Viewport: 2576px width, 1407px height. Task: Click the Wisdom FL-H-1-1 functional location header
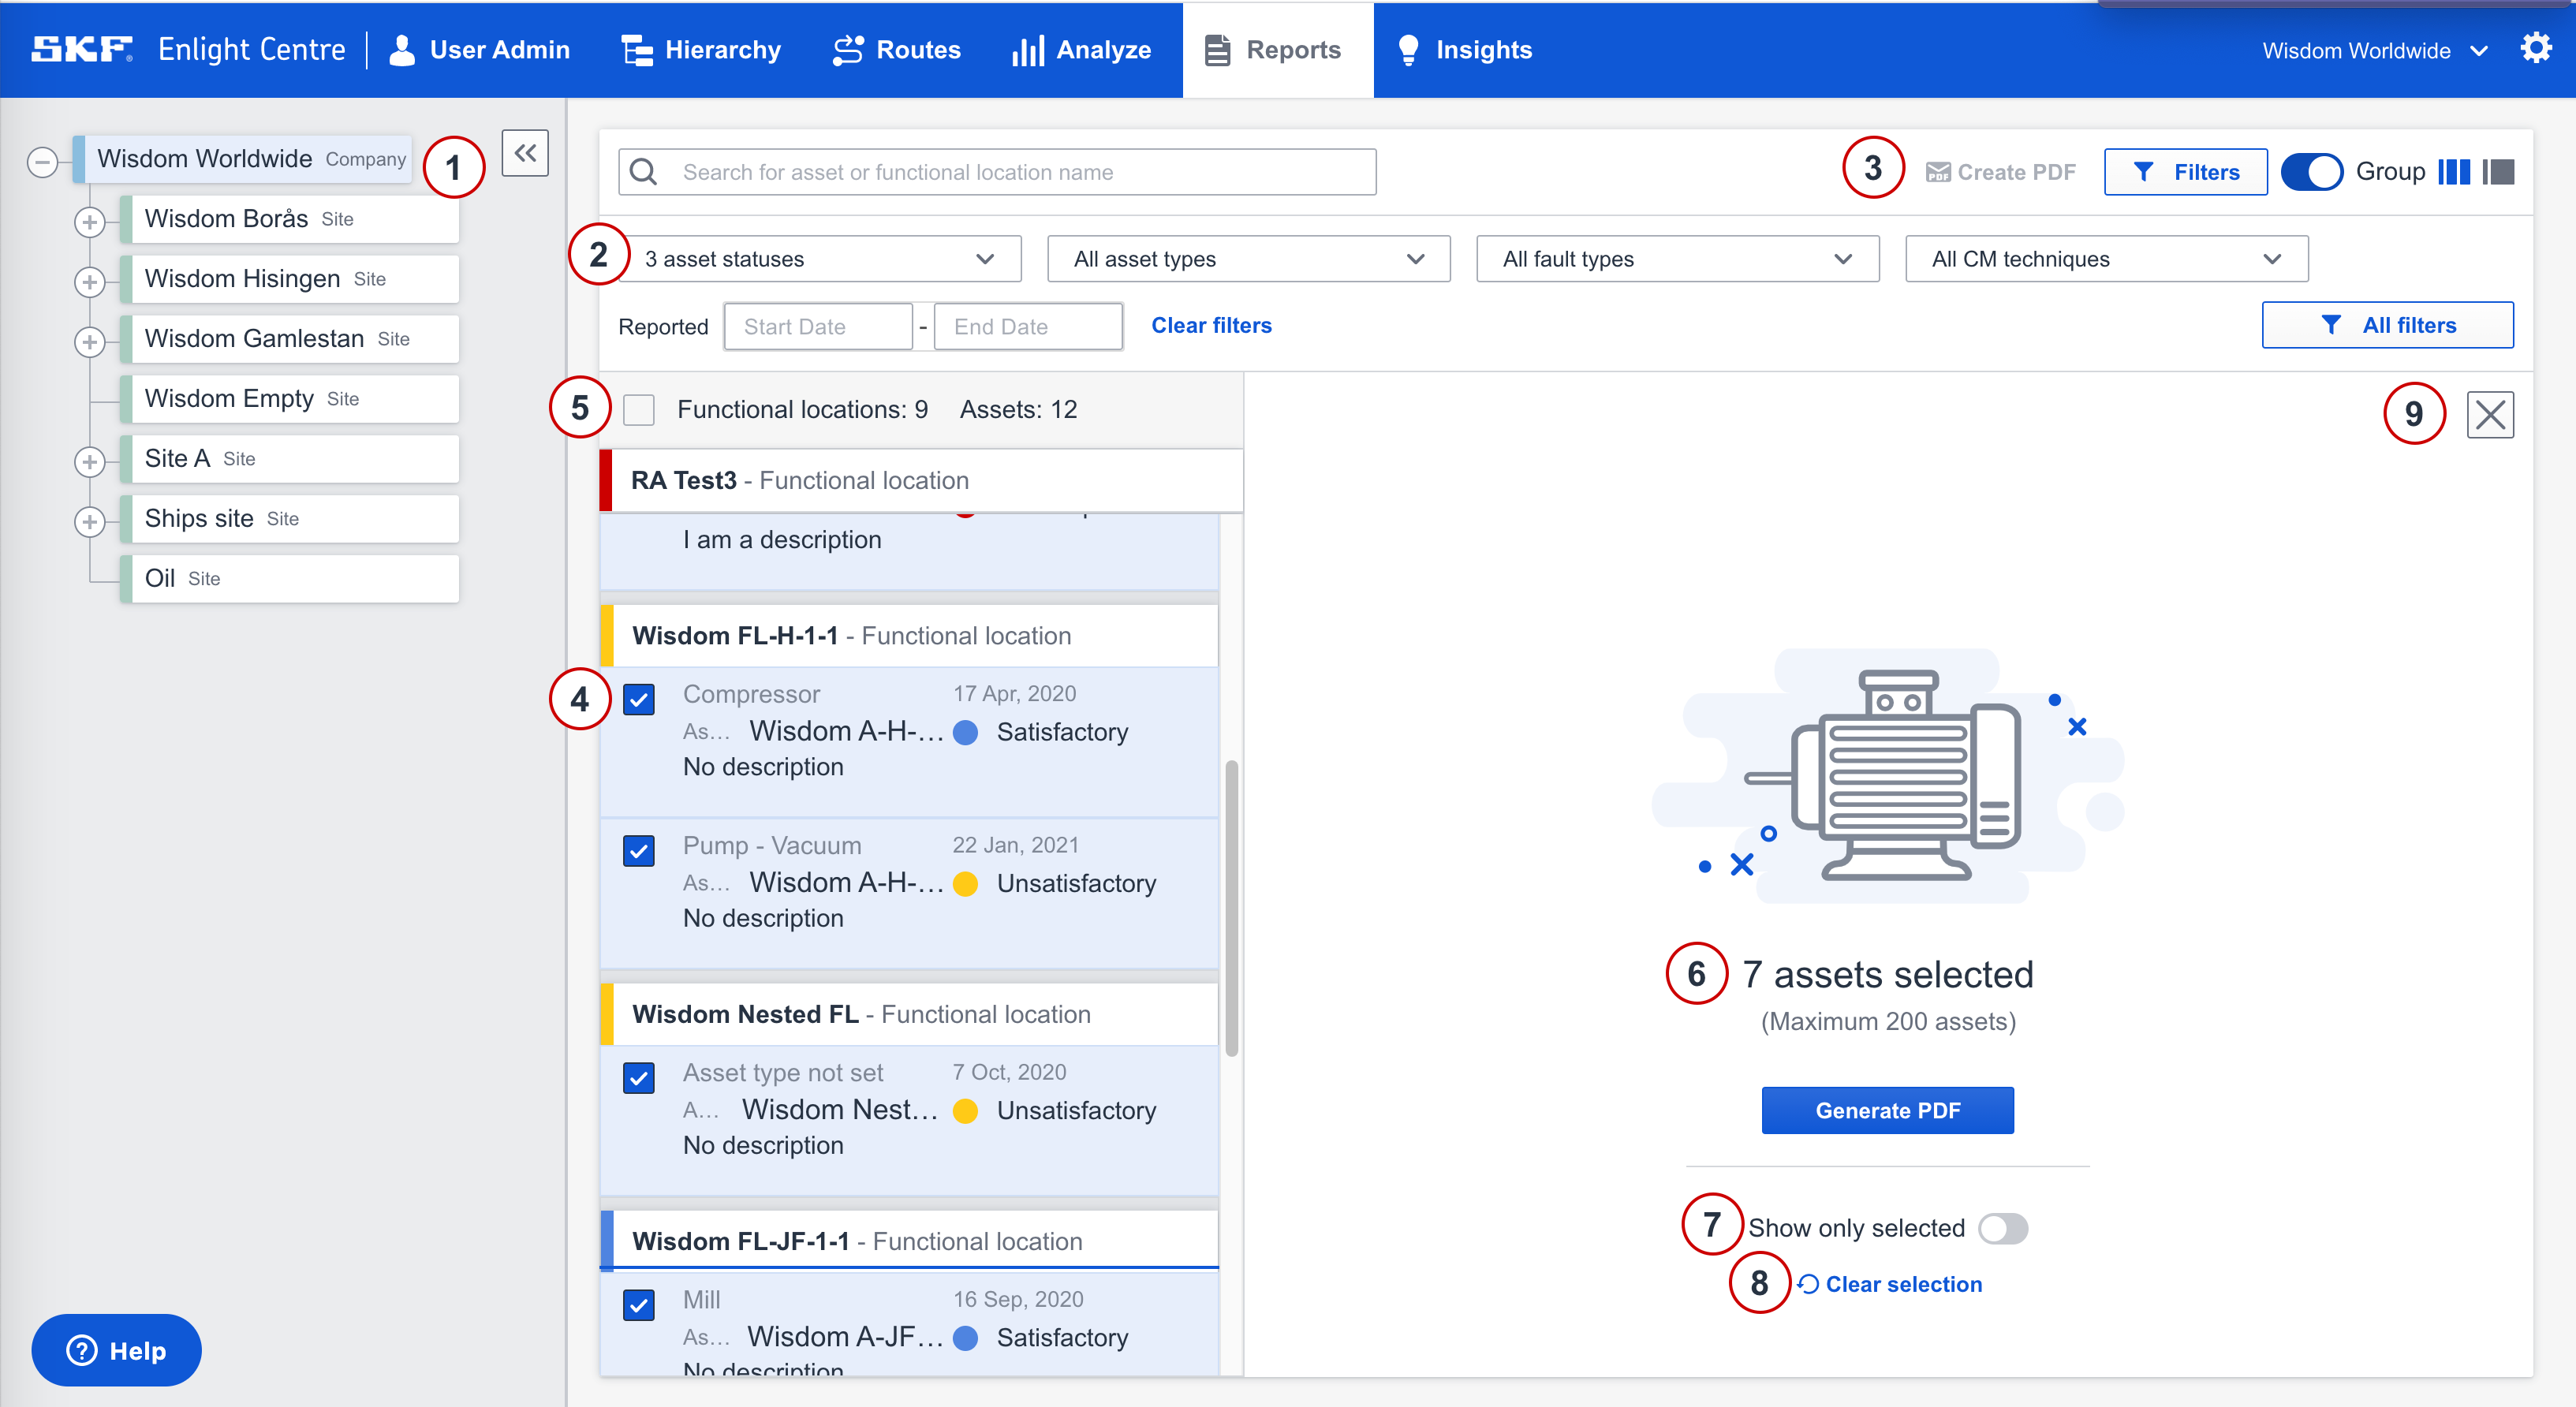909,636
